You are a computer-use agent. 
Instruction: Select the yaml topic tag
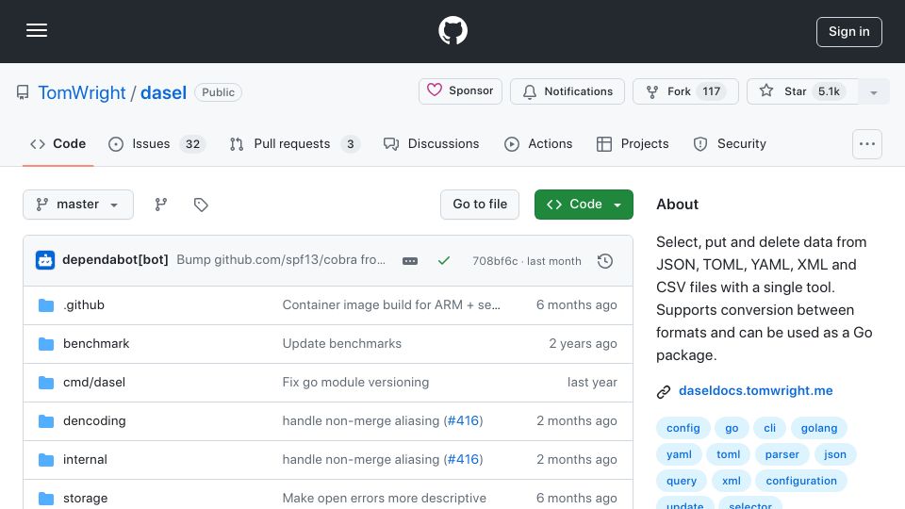pos(679,454)
